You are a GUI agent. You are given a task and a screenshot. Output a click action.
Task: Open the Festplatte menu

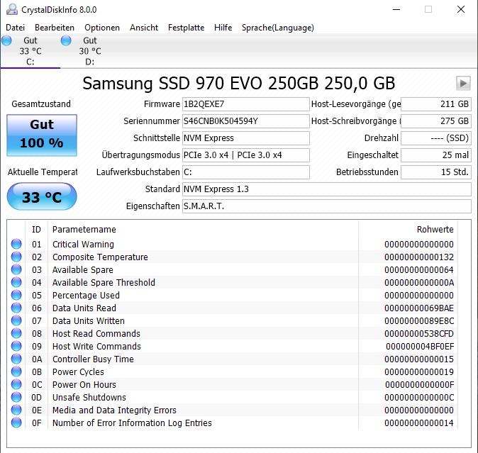tap(187, 28)
